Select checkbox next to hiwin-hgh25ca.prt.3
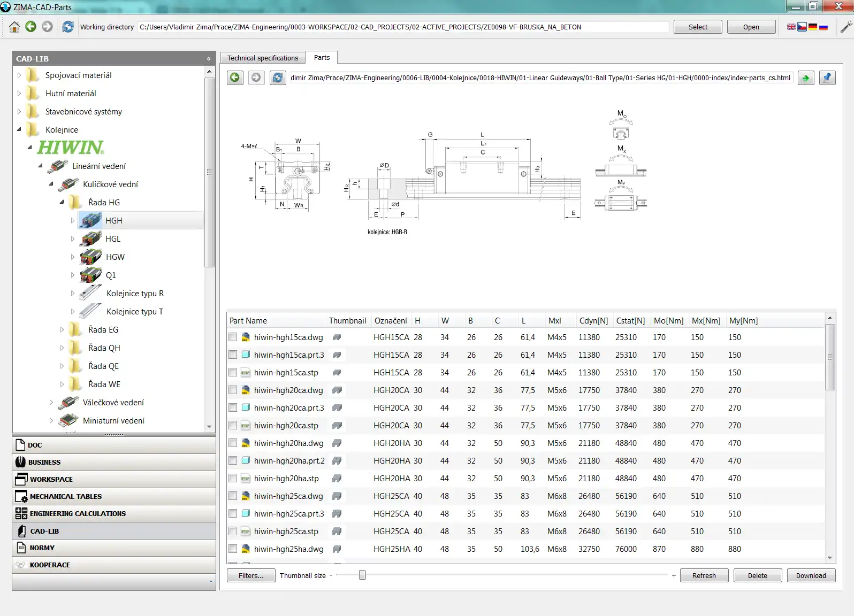This screenshot has height=616, width=854. coord(233,514)
